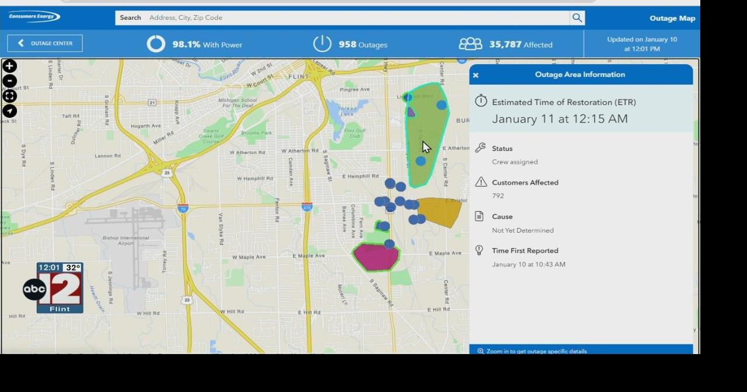Click the ABC 12 Flint station logo

click(x=54, y=288)
